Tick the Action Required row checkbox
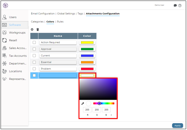This screenshot has height=130, width=187. [x=34, y=42]
